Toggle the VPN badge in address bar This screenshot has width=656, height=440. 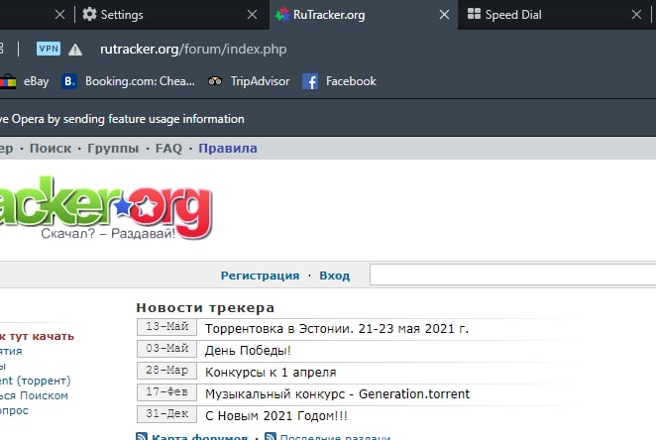click(49, 49)
